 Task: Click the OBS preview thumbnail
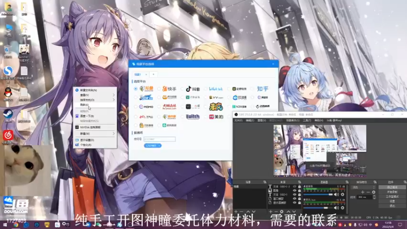coord(320,151)
